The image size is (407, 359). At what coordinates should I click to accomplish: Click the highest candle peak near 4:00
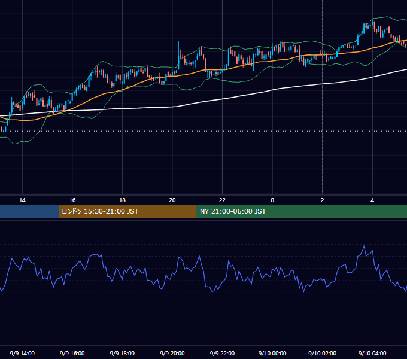point(372,23)
